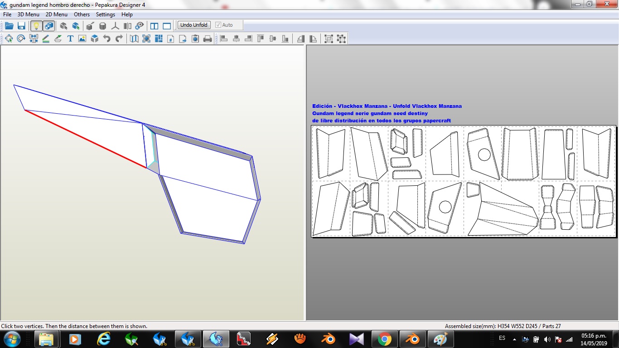
Task: Save the project with the floppy disk icon
Action: (21, 26)
